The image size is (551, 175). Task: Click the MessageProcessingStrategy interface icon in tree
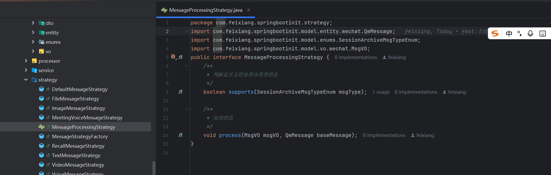point(41,127)
